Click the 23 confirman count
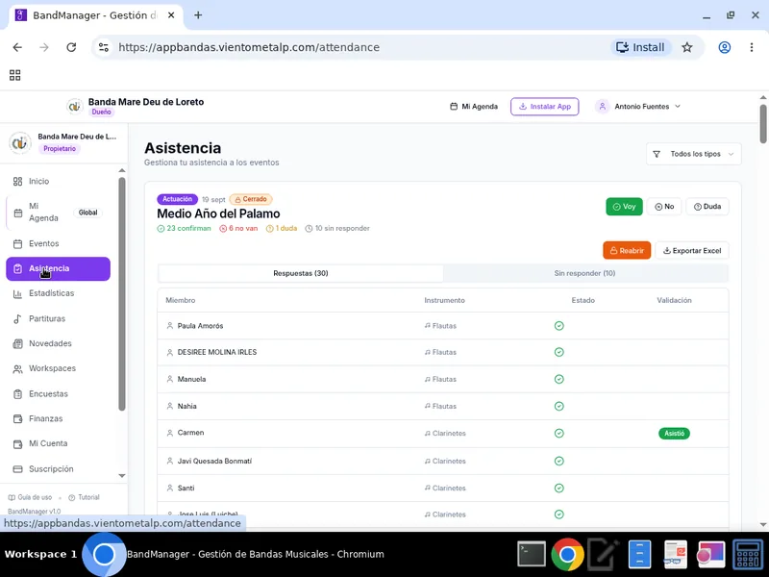The width and height of the screenshot is (769, 577). pos(184,229)
